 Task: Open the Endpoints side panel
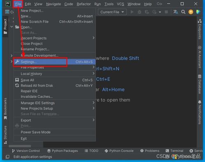pyautogui.click(x=200, y=29)
